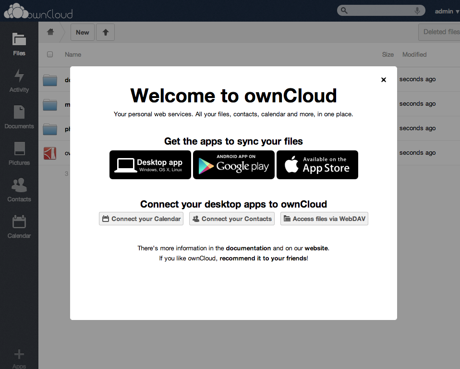Open the Pictures app
The width and height of the screenshot is (460, 369).
click(x=19, y=154)
